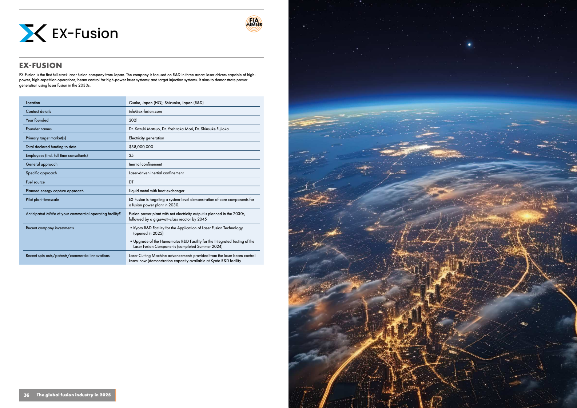Click the 'Year founded' value 2021
Image resolution: width=577 pixels, height=408 pixels.
coord(133,120)
